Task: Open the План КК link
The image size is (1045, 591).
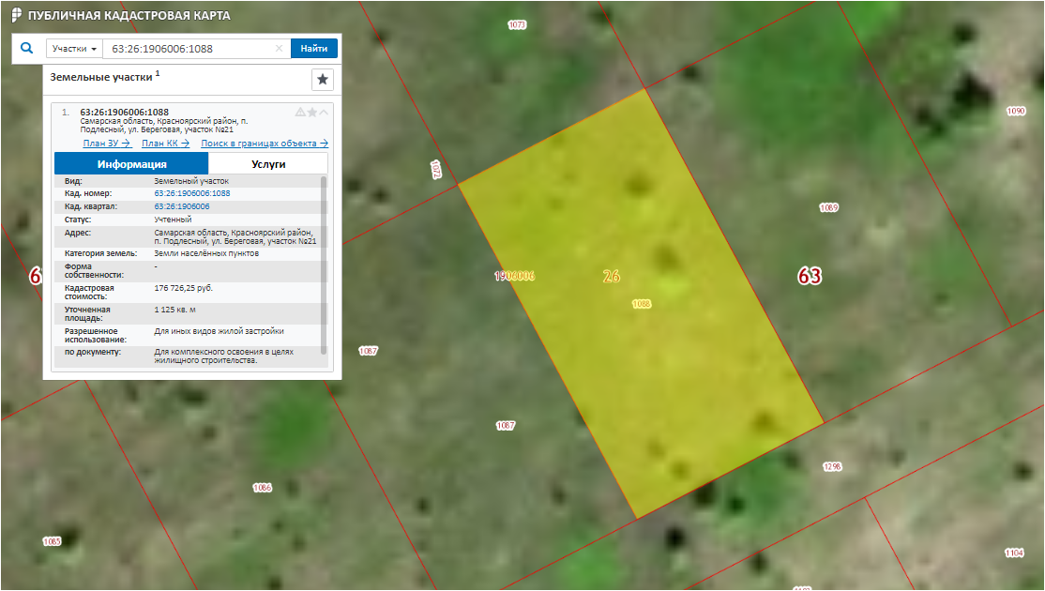Action: click(165, 144)
